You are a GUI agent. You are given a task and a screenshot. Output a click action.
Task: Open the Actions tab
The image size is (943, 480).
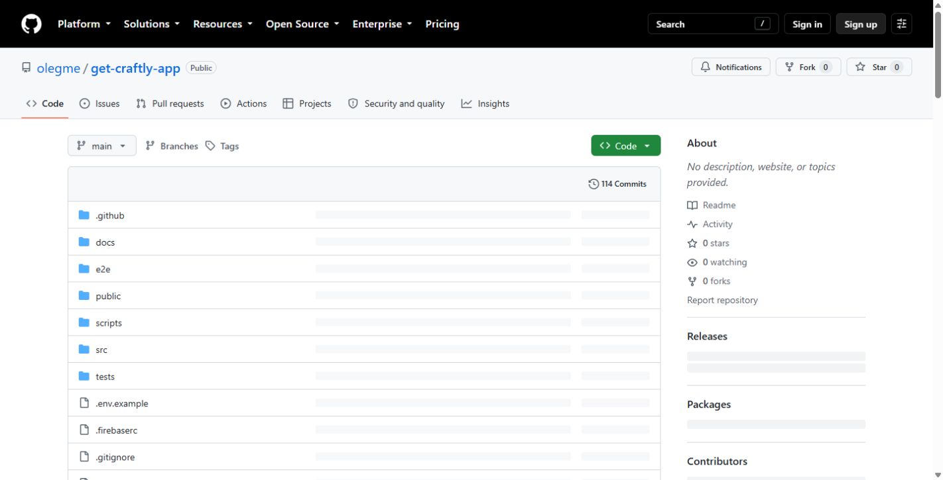click(x=243, y=104)
